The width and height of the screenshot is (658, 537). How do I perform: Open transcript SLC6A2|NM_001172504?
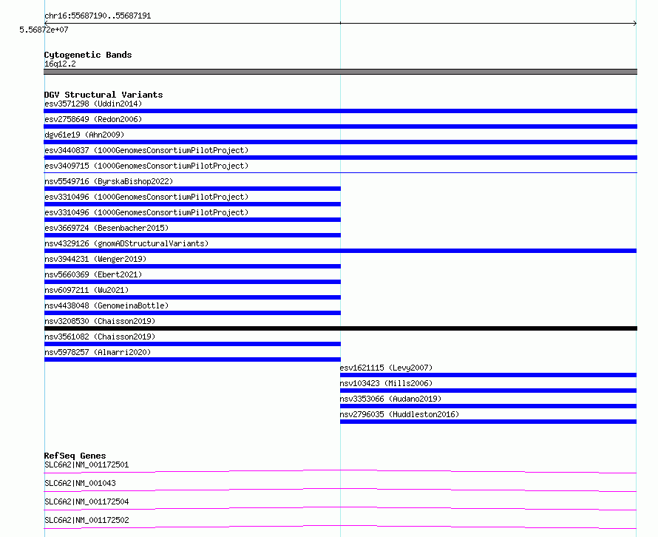[x=87, y=501]
